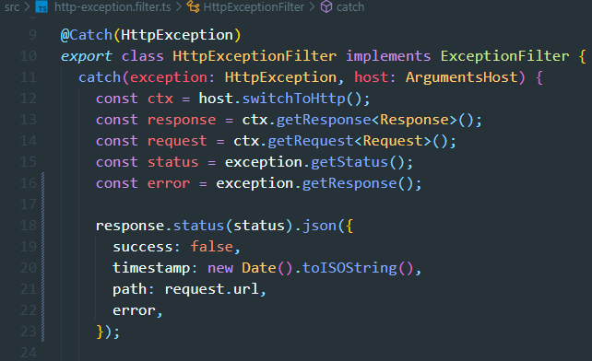Click 'ExceptionFilter' interface name
The height and width of the screenshot is (361, 592).
coord(504,56)
